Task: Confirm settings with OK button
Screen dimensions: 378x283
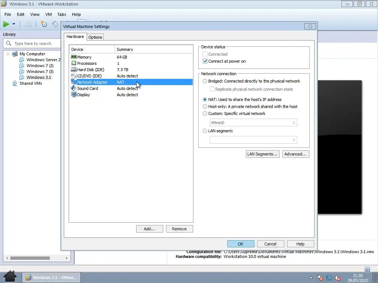Action: click(241, 244)
